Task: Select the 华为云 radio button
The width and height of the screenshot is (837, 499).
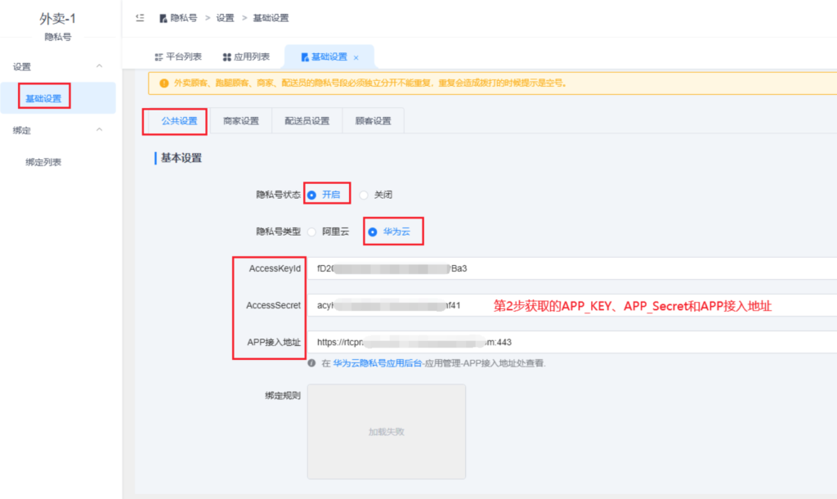Action: click(x=372, y=231)
